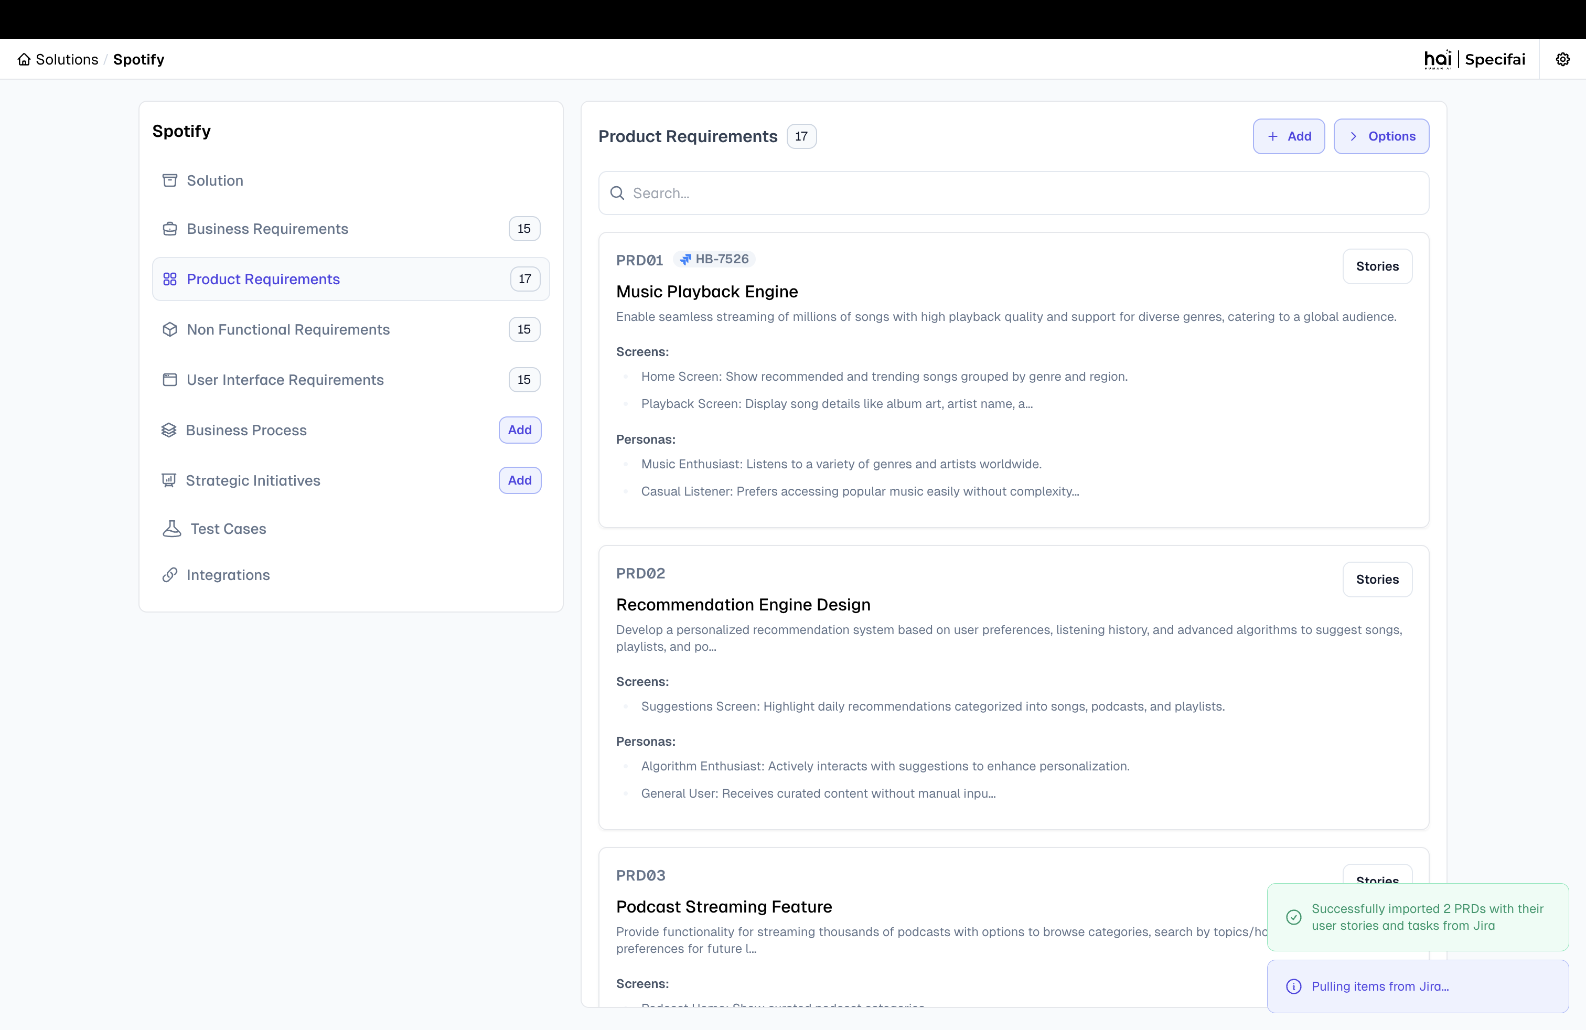
Task: Click the Product Requirements sidebar badge 17
Action: 525,279
